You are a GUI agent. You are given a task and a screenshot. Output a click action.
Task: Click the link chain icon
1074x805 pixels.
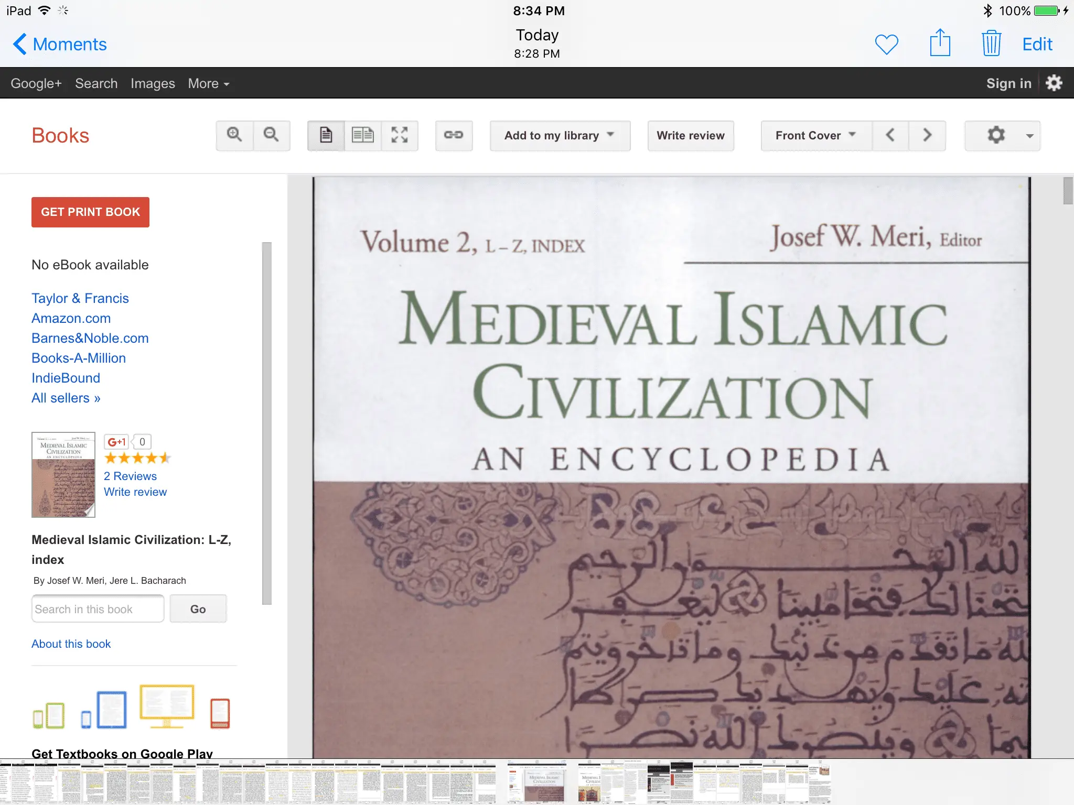point(454,135)
